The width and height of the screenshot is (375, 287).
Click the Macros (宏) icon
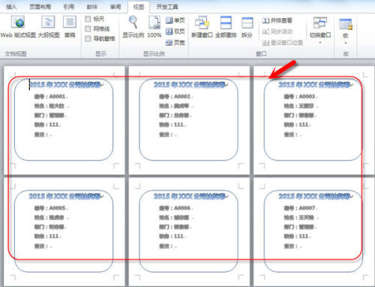[x=346, y=25]
